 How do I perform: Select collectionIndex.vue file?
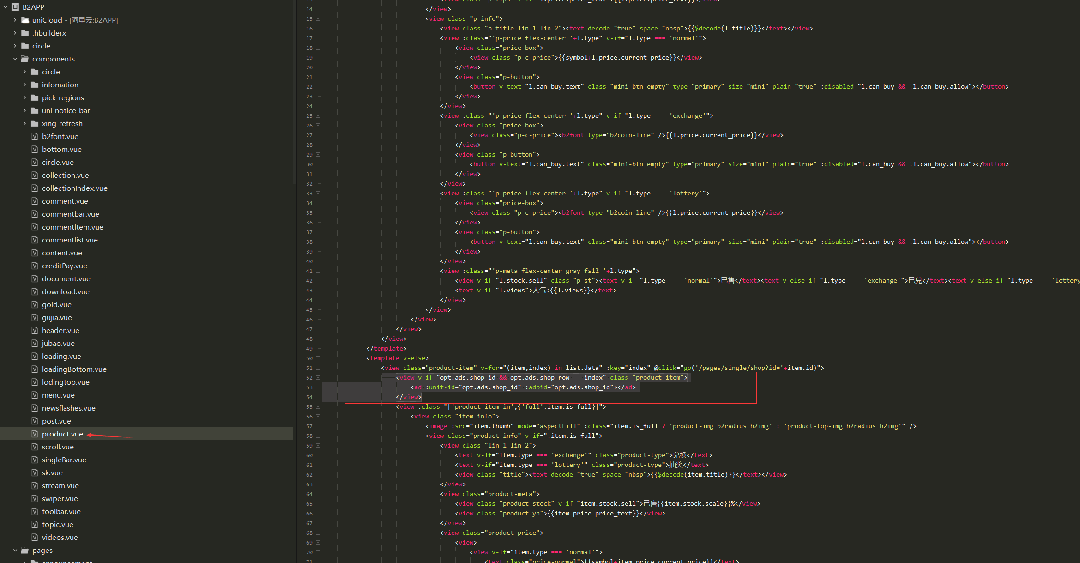click(74, 188)
